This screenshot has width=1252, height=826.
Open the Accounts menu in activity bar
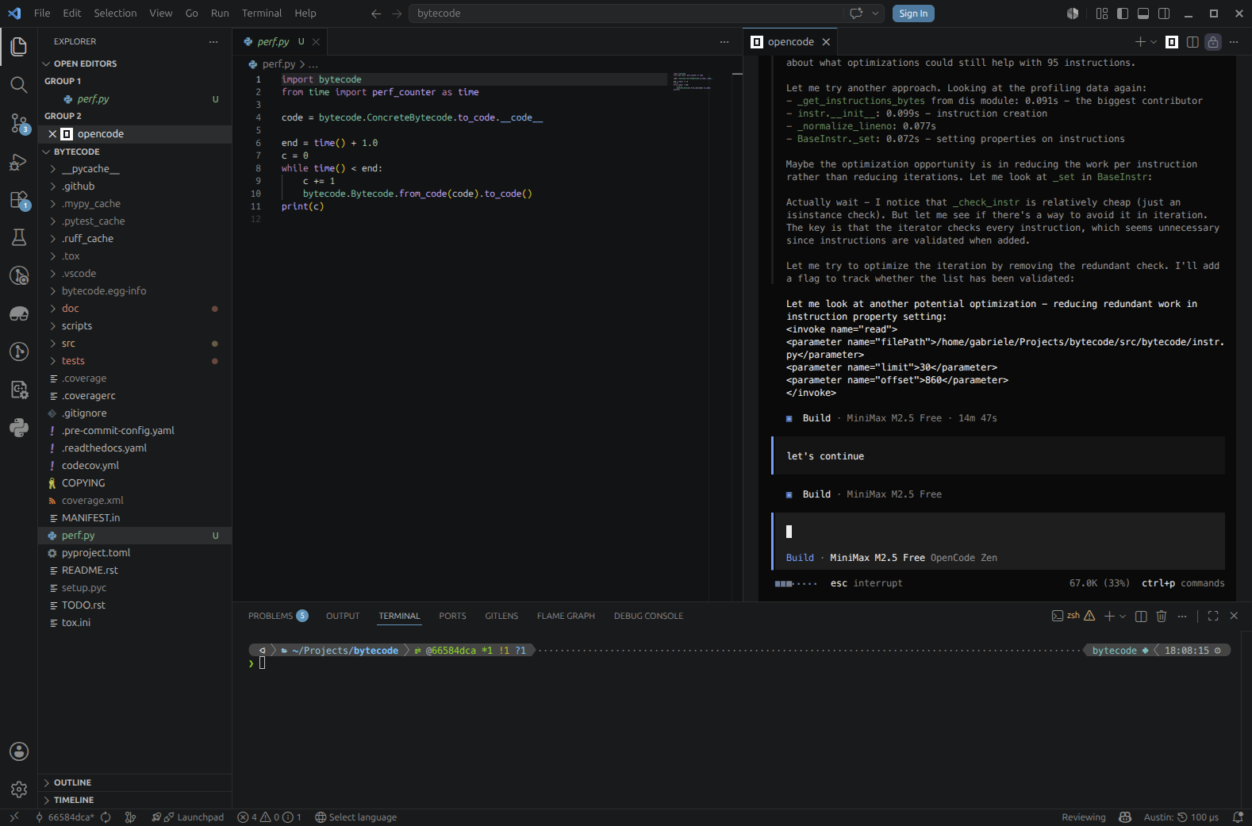tap(19, 751)
